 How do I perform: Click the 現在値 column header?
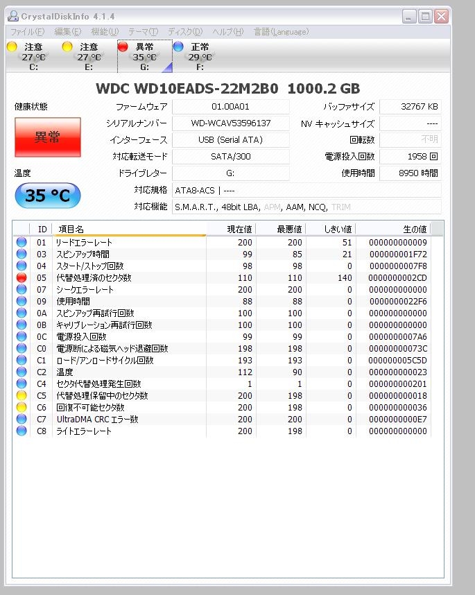[x=231, y=229]
